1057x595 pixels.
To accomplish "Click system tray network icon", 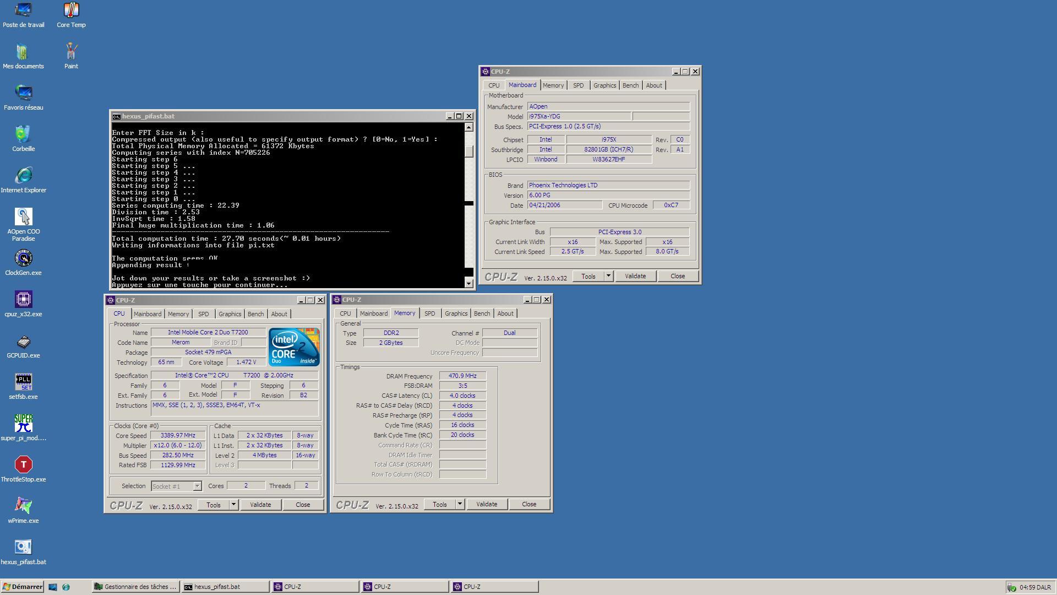I will coord(1012,587).
